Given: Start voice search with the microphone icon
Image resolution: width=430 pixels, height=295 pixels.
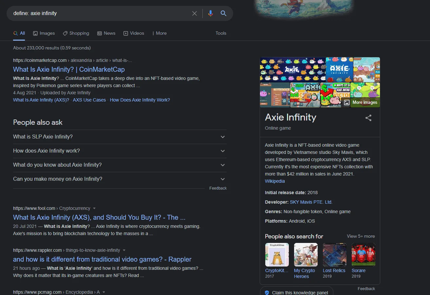Looking at the screenshot, I should [211, 13].
